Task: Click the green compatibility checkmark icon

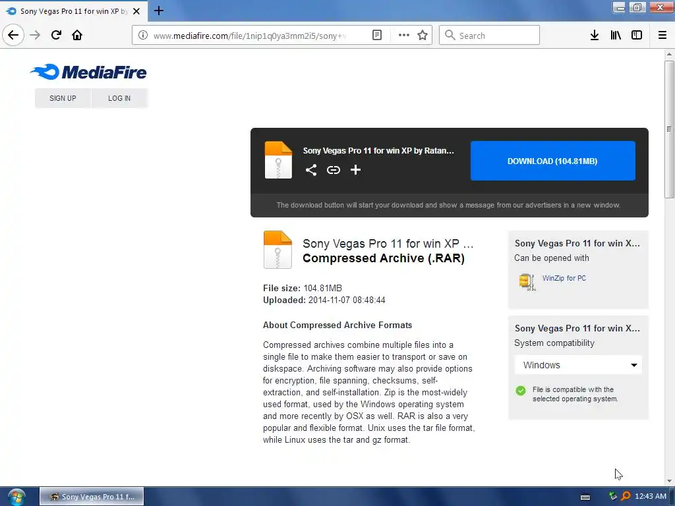Action: point(521,390)
